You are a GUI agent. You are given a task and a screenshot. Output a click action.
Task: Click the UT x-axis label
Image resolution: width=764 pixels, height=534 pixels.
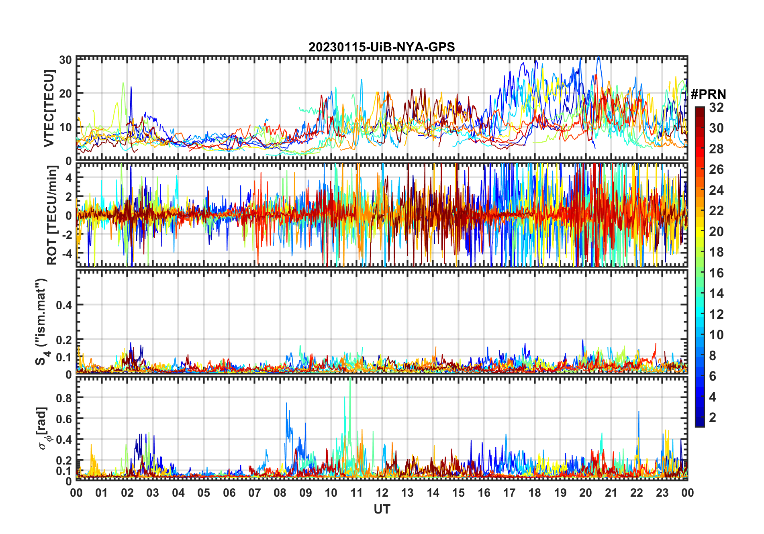[x=382, y=509]
